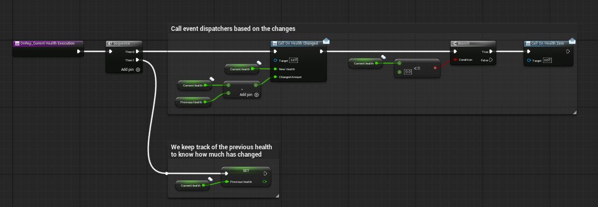Select the Call On Health Changed title
Screen dimensions: 598x207
point(297,43)
